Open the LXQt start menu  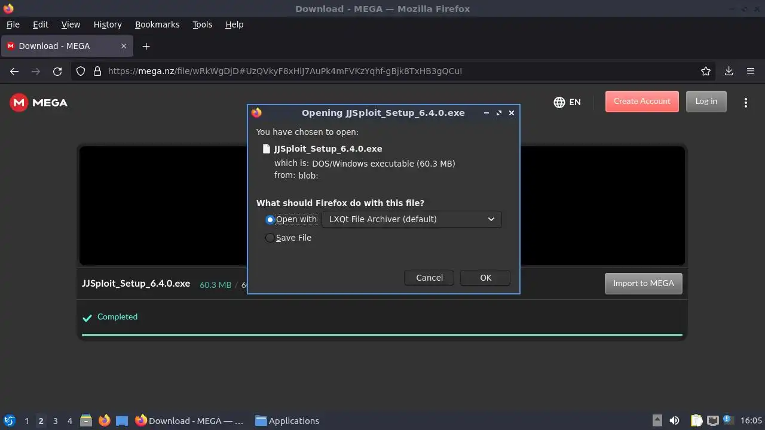coord(10,420)
